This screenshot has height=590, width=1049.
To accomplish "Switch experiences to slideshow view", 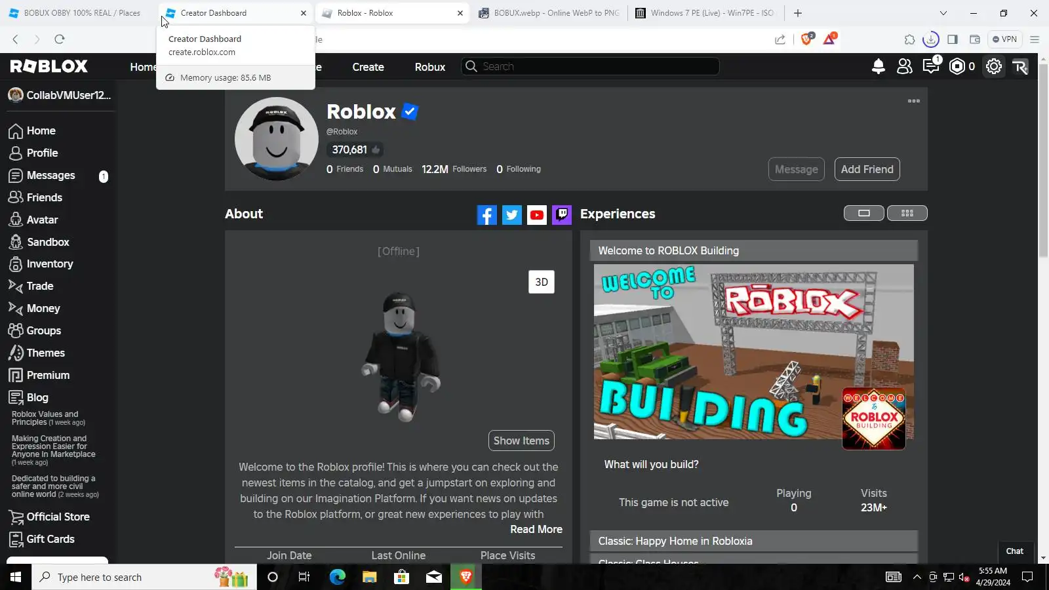I will [x=864, y=213].
